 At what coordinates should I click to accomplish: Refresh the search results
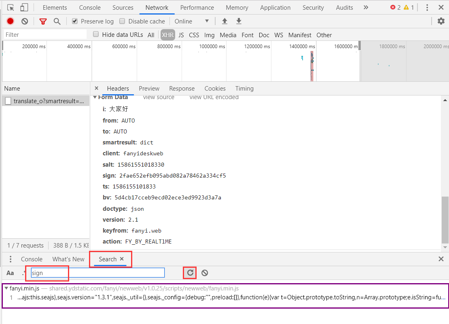coord(190,273)
